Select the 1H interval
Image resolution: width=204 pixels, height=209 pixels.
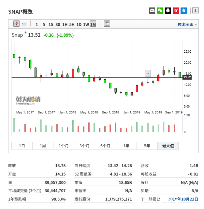click(65, 24)
